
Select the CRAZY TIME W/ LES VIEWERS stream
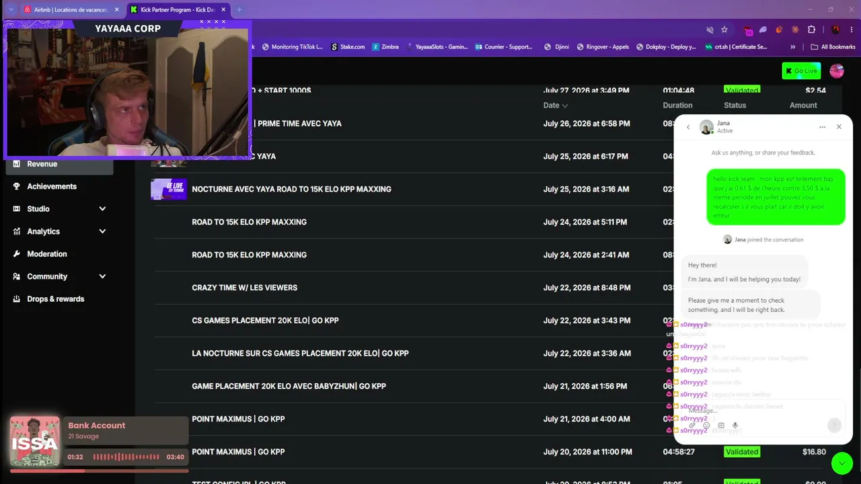(244, 288)
